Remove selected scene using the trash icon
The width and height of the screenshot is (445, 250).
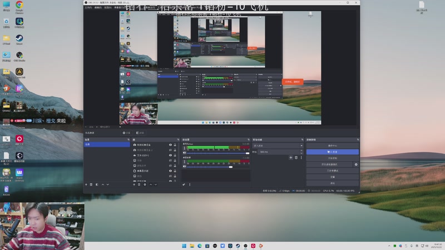[x=91, y=184]
